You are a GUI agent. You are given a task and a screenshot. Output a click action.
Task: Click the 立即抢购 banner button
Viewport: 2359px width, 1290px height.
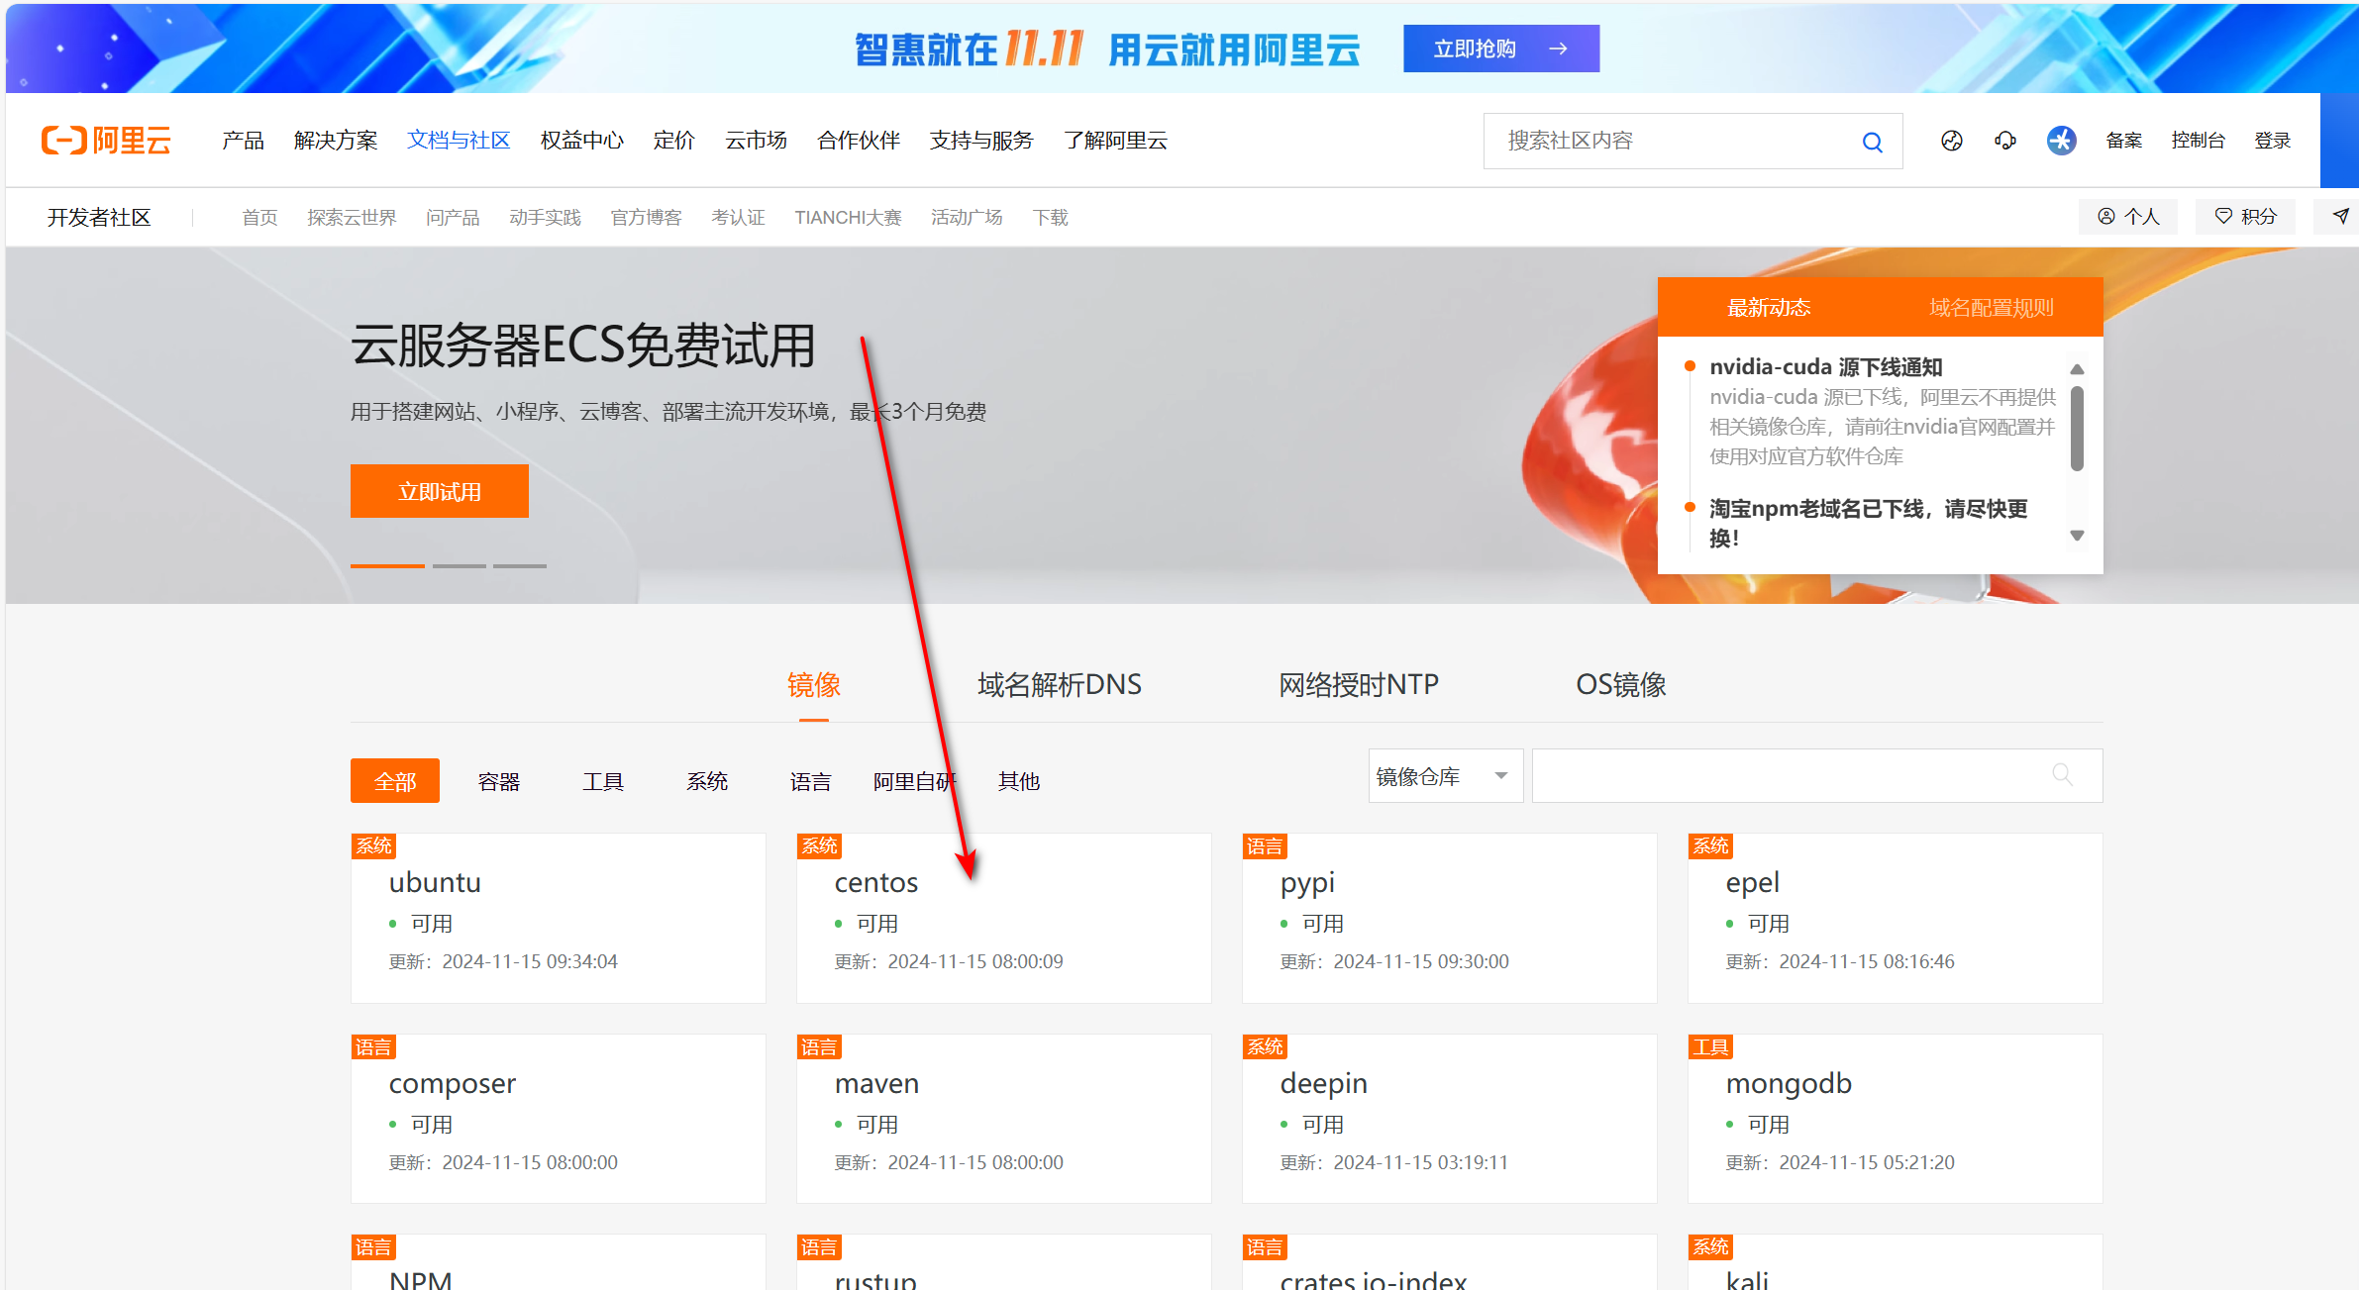(1500, 49)
